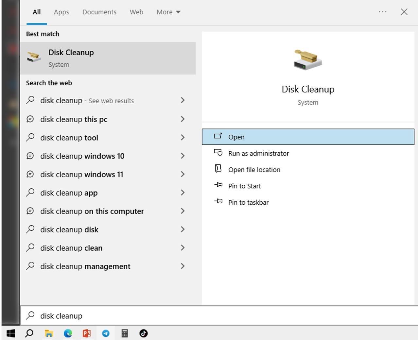Viewport: 418px width, 340px height.
Task: Expand the More dropdown
Action: (168, 12)
